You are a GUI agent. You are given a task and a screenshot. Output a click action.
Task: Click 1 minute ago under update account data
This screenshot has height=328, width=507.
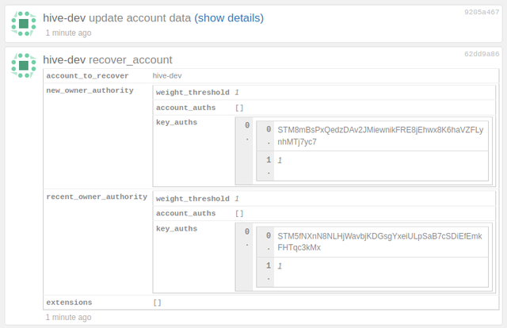coord(68,33)
